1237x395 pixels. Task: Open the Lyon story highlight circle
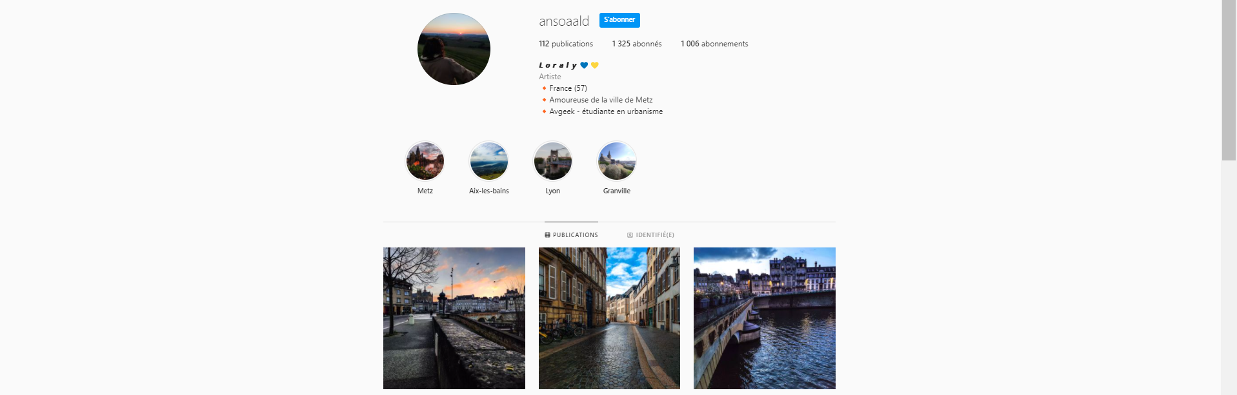[553, 161]
